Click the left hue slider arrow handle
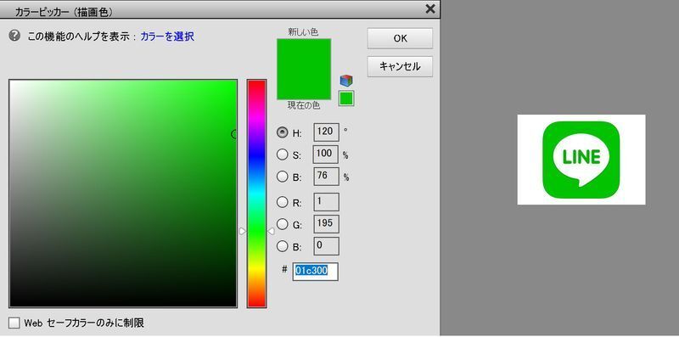Viewport: 679px width, 337px height. [x=243, y=232]
